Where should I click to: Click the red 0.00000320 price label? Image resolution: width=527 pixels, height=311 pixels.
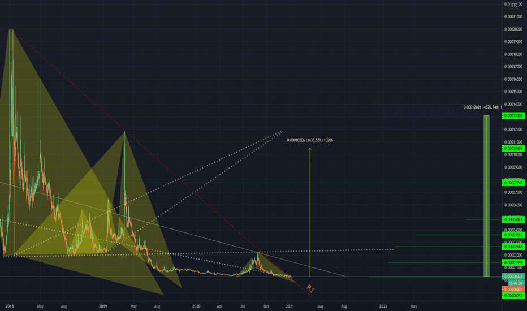pos(513,289)
